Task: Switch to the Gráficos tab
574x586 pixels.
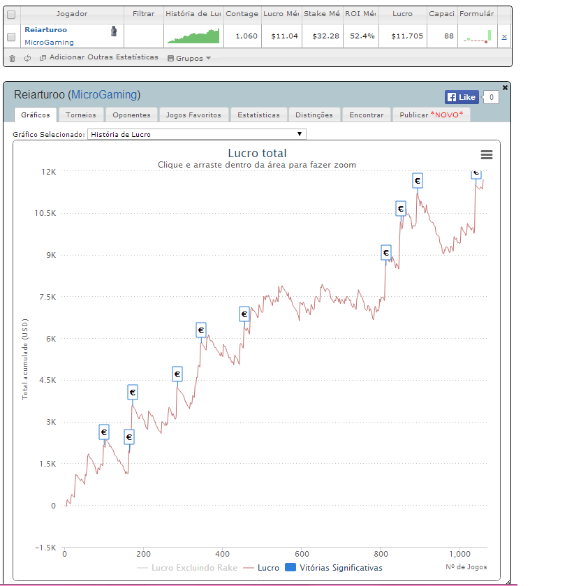Action: tap(36, 115)
